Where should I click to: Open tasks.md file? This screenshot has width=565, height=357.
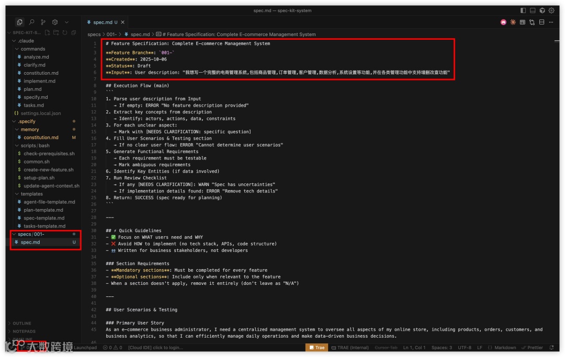coord(33,106)
